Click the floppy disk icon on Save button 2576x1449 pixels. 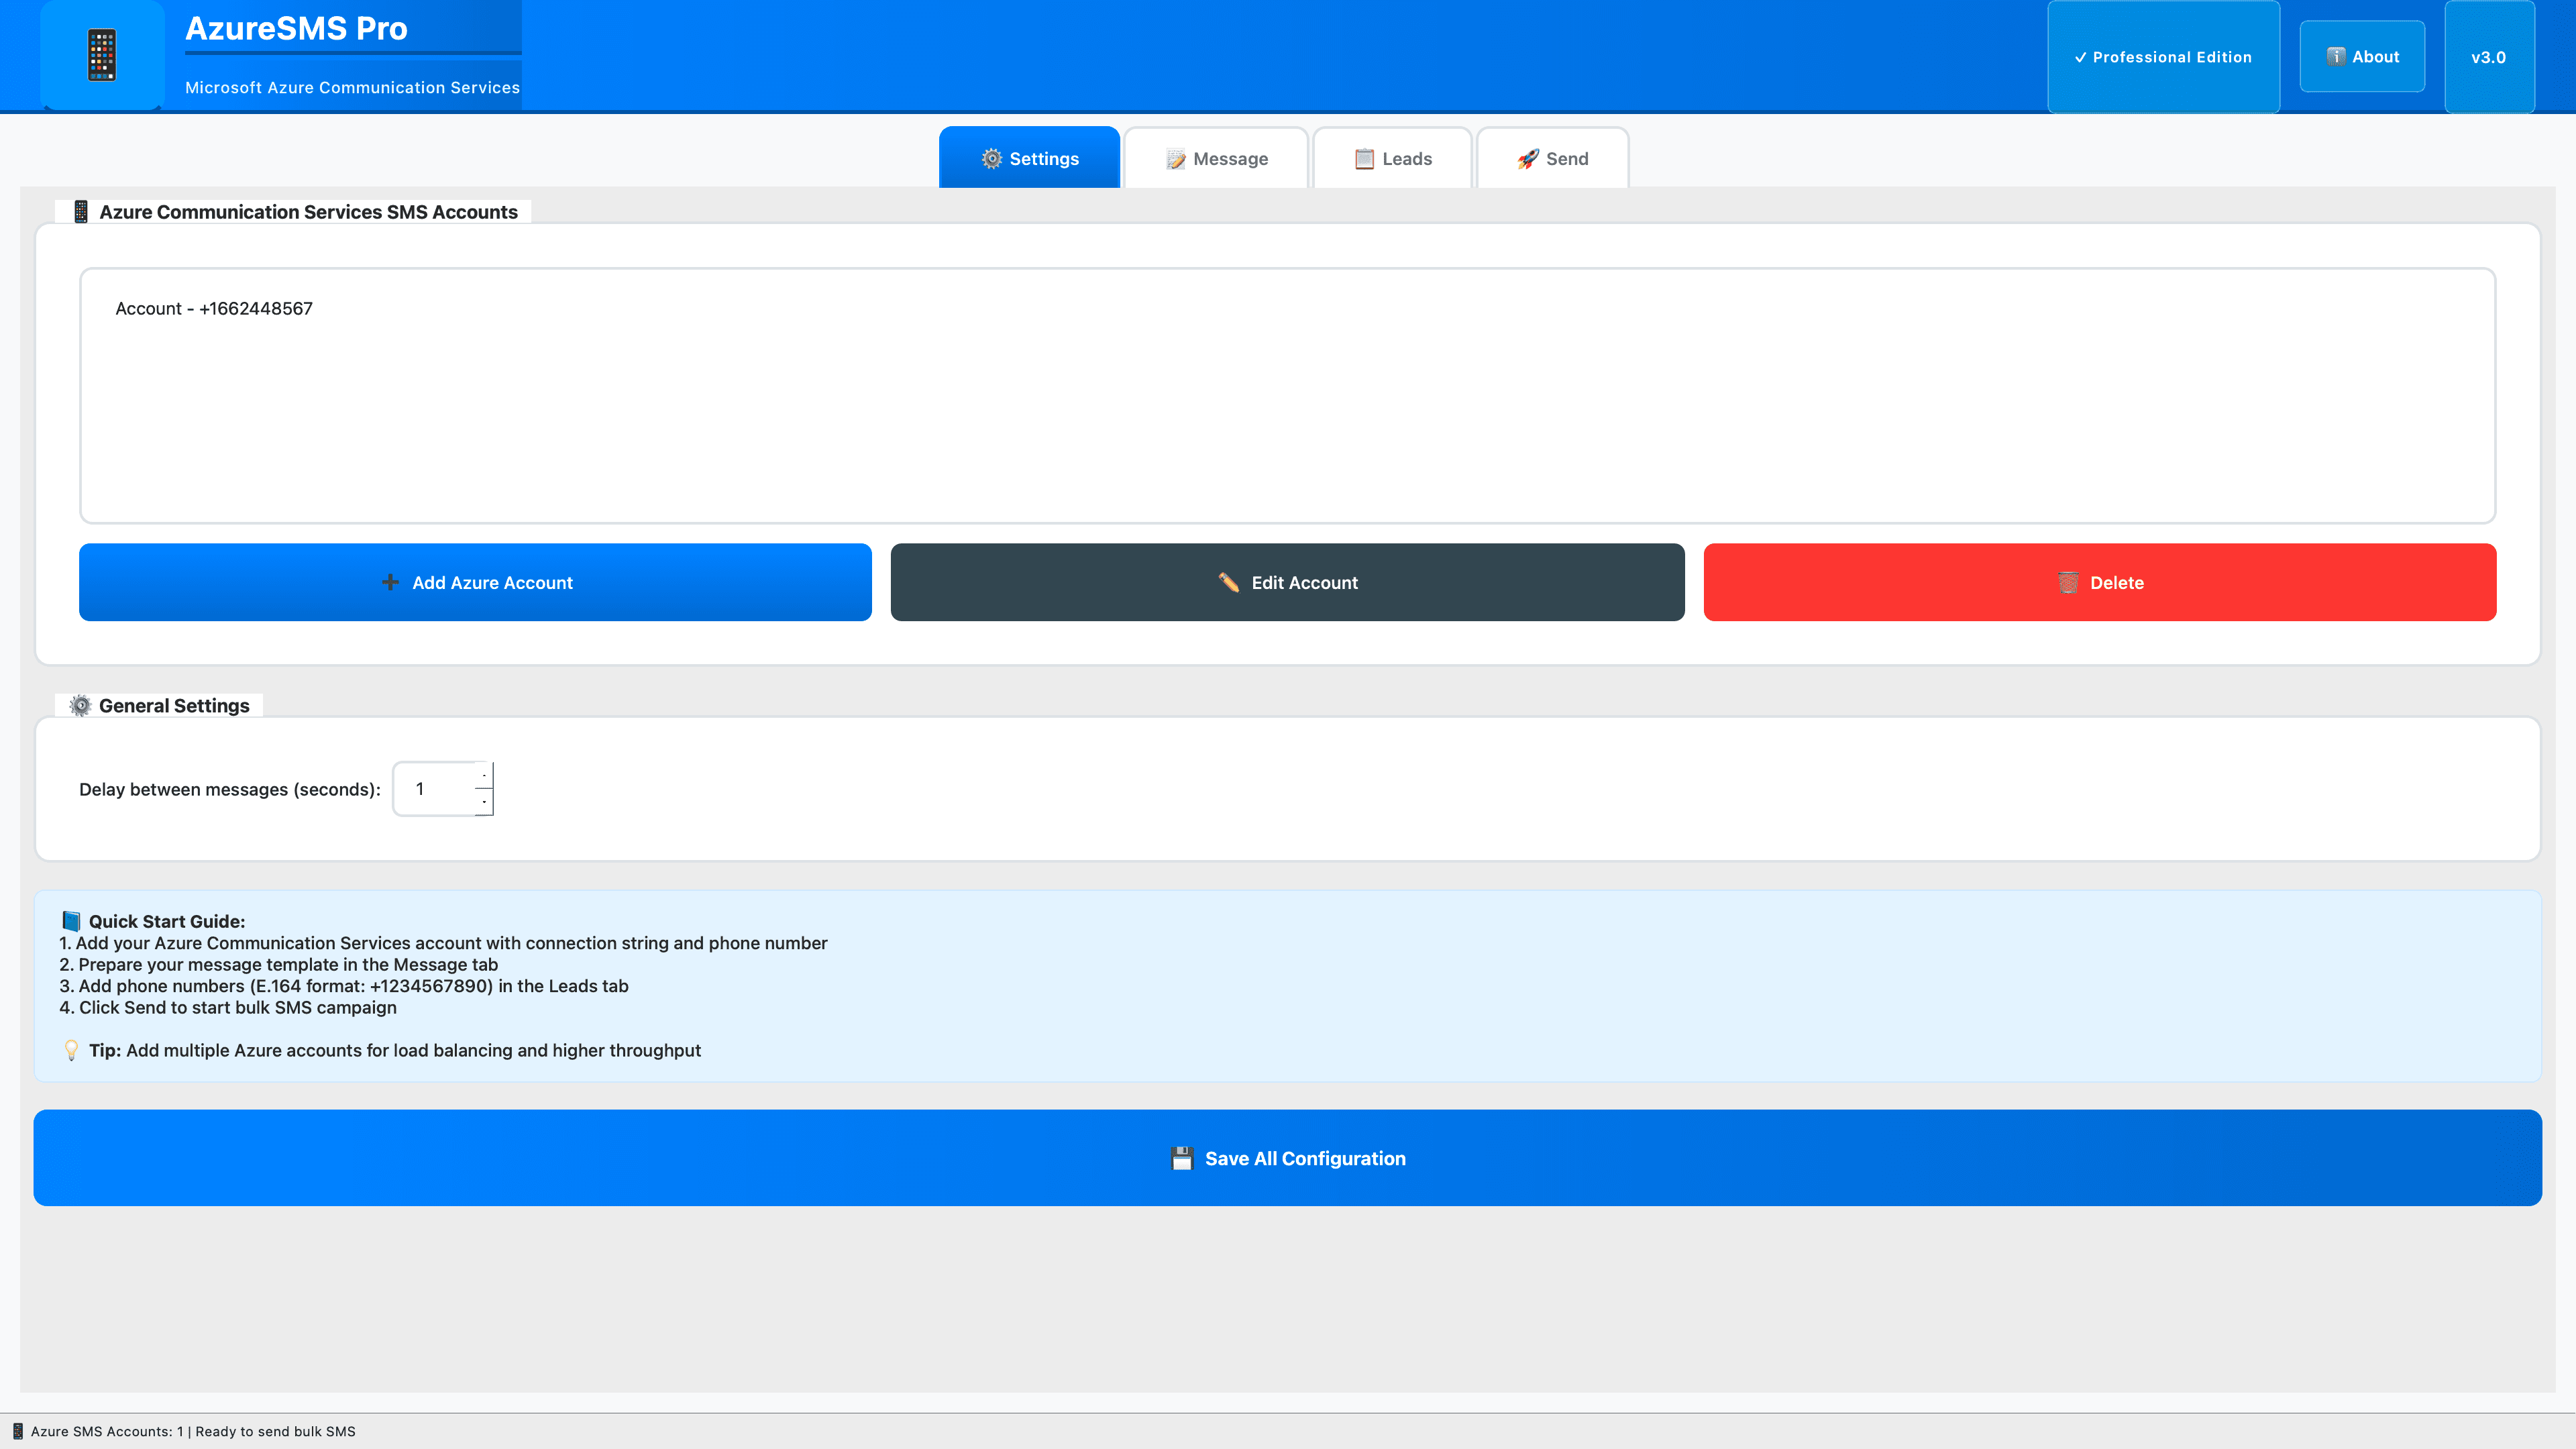pos(1182,1158)
